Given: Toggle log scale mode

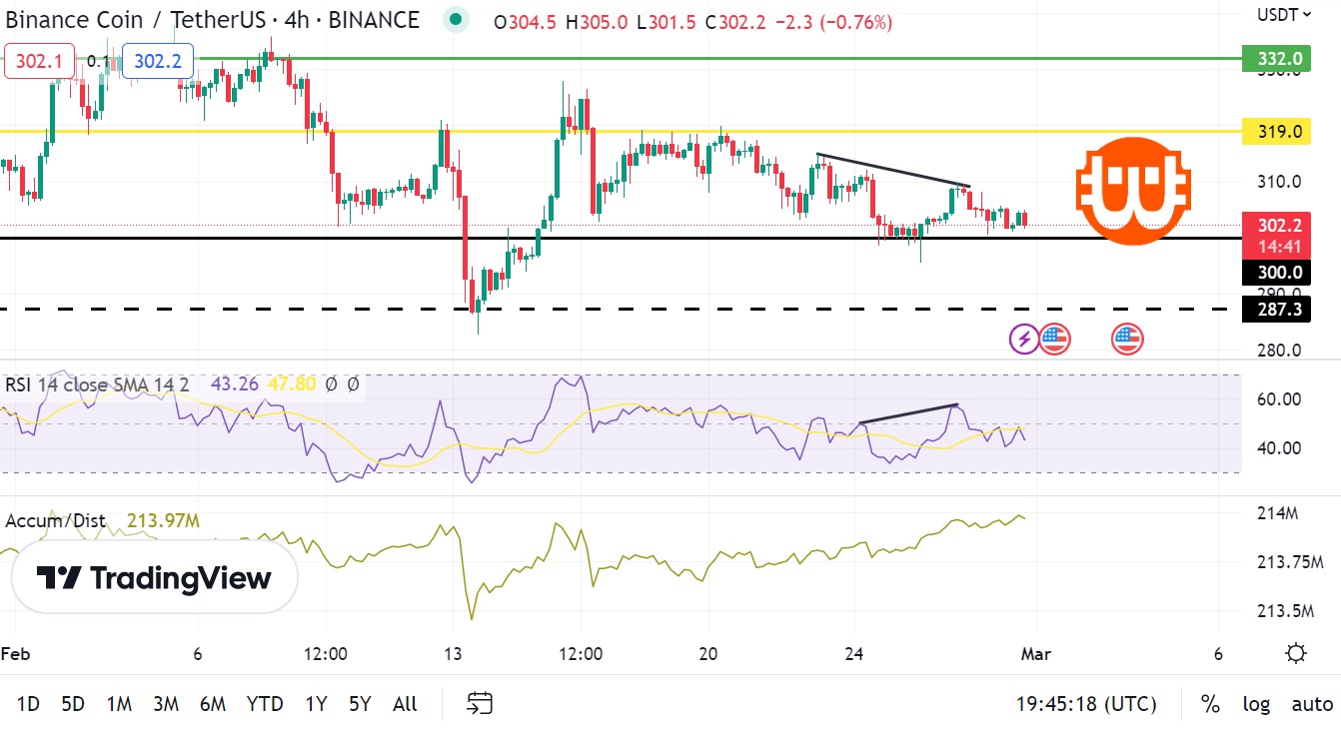Looking at the screenshot, I should [x=1256, y=704].
